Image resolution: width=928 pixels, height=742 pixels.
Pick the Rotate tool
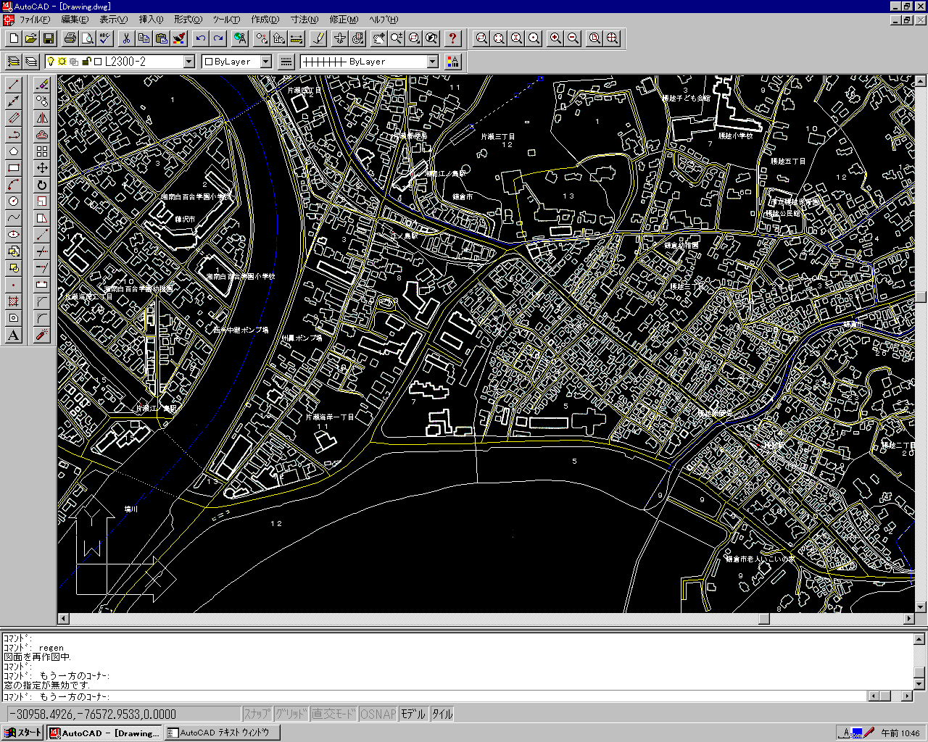(x=42, y=185)
